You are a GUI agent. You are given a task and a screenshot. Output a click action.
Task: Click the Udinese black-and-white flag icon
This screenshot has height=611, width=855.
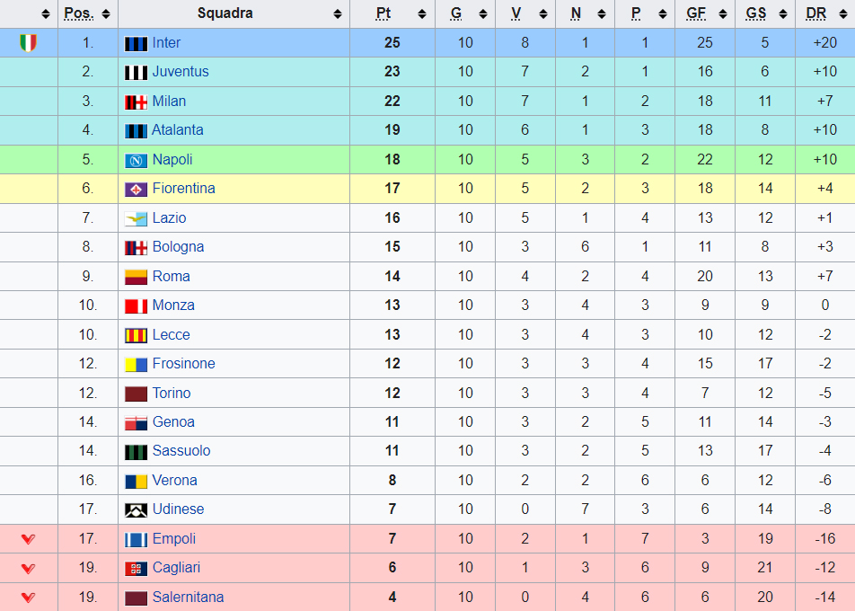pyautogui.click(x=136, y=510)
